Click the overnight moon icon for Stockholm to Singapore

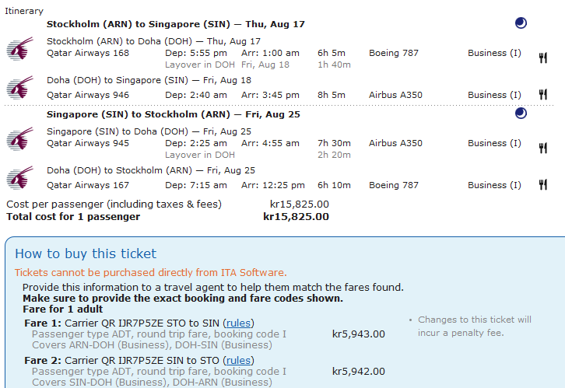click(x=521, y=23)
